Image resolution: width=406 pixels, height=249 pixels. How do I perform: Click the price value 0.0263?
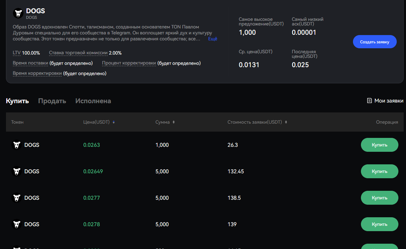click(92, 145)
